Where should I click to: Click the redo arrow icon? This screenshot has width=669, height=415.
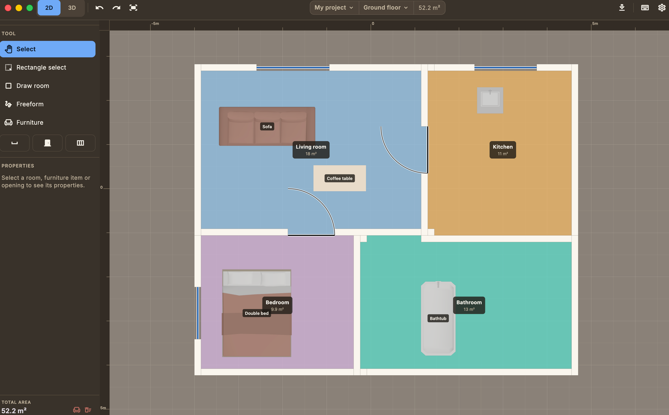point(116,8)
